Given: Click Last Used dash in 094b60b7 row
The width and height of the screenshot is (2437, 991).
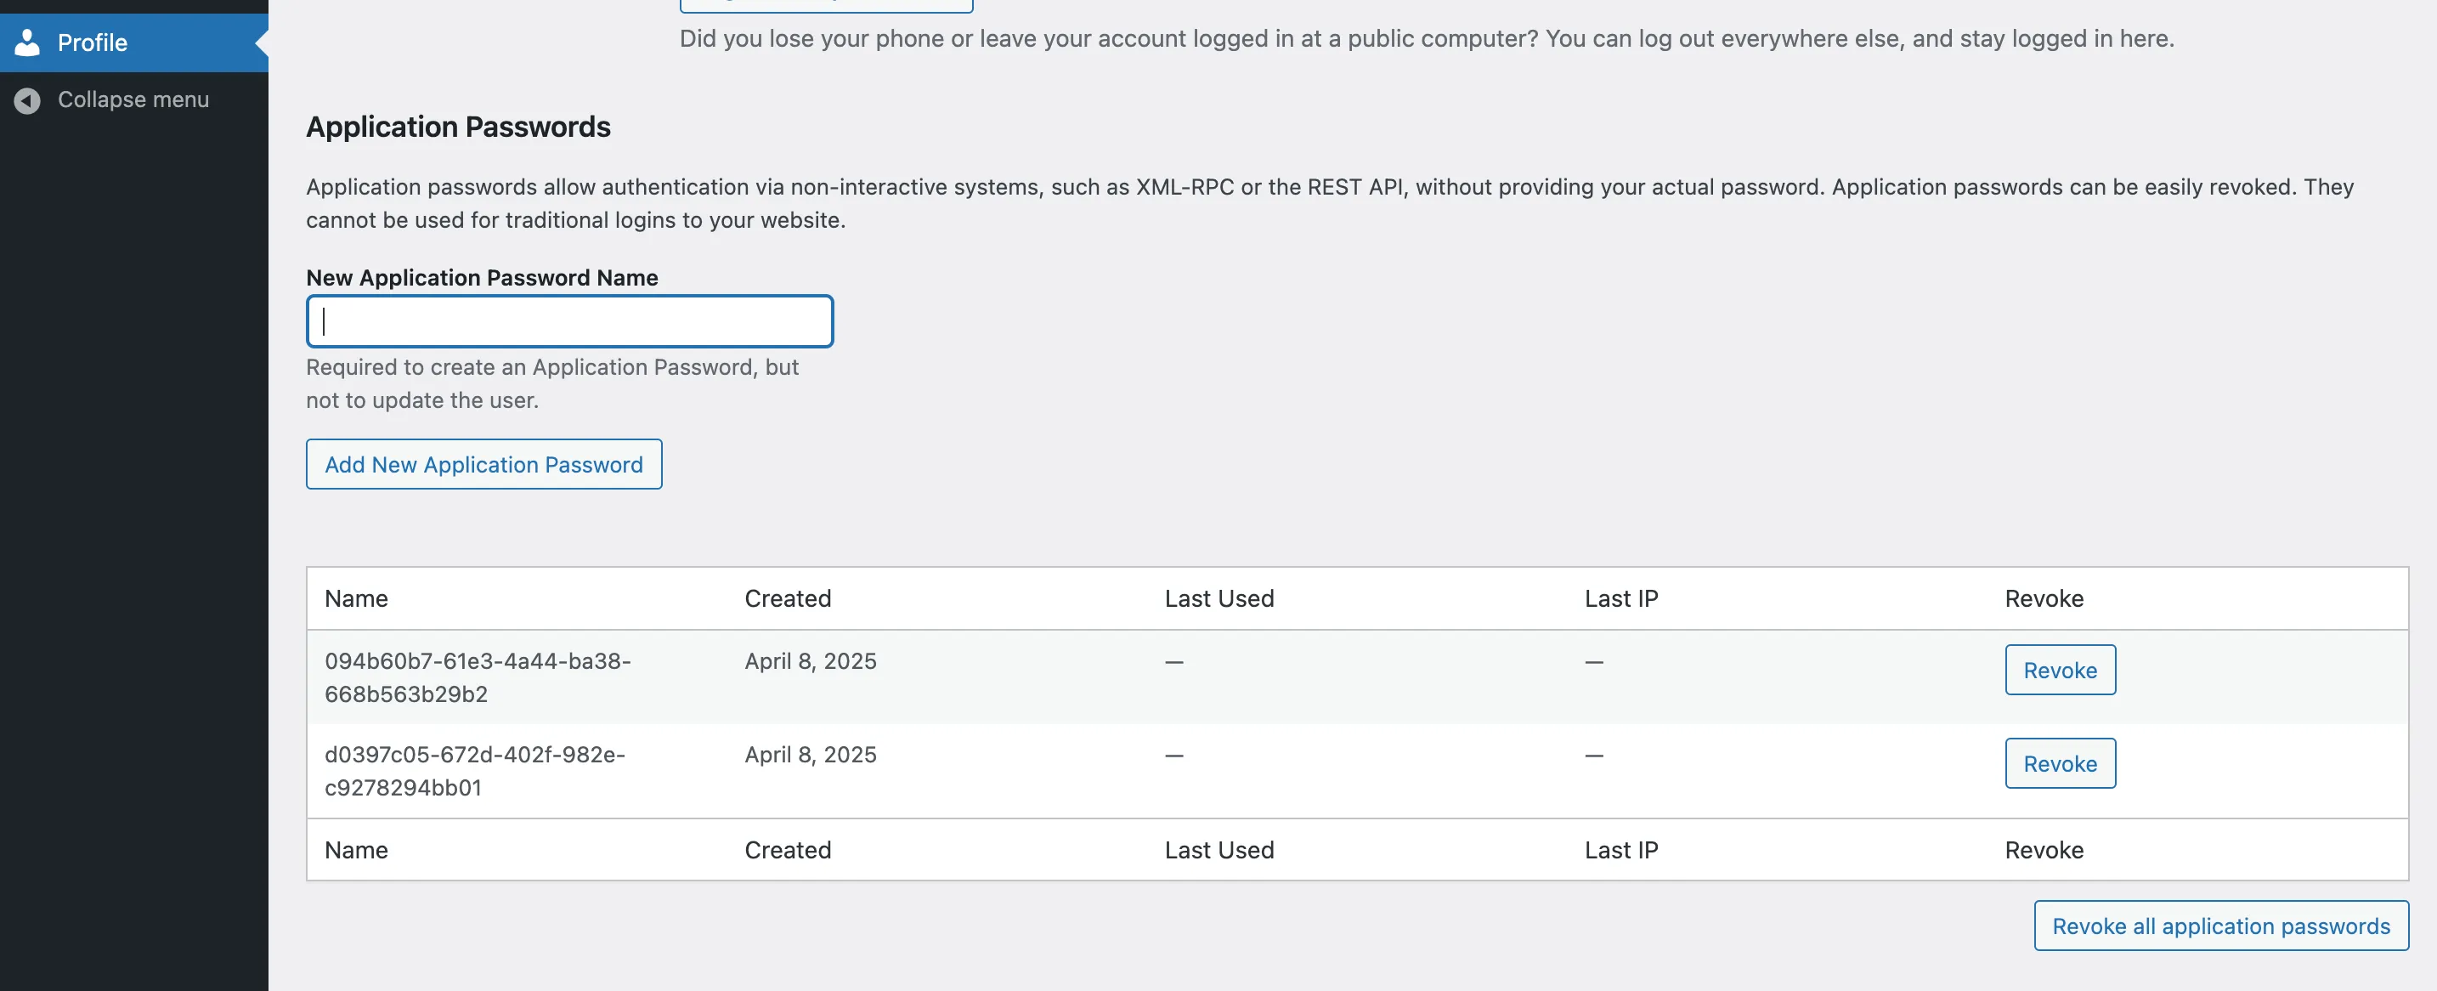Looking at the screenshot, I should pyautogui.click(x=1173, y=661).
